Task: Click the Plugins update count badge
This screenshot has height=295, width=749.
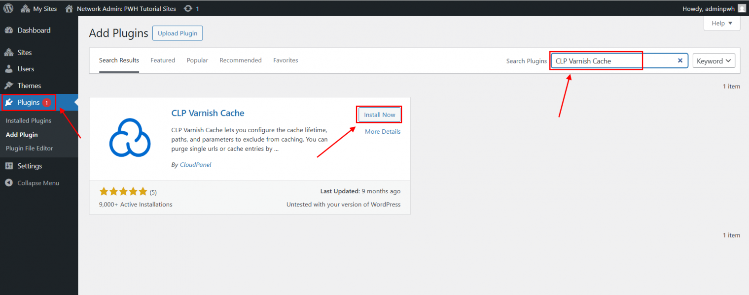Action: (47, 103)
